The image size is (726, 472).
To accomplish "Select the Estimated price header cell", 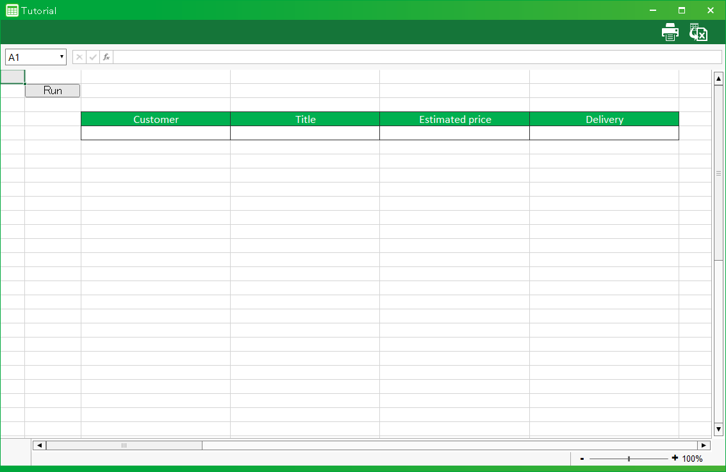I will (x=455, y=119).
